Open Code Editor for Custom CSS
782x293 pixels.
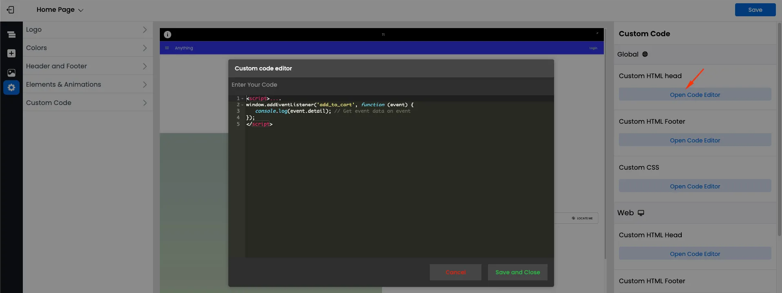pos(695,186)
